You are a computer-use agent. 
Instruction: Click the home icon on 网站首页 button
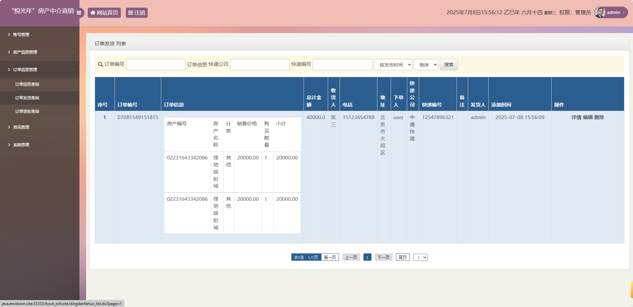93,13
